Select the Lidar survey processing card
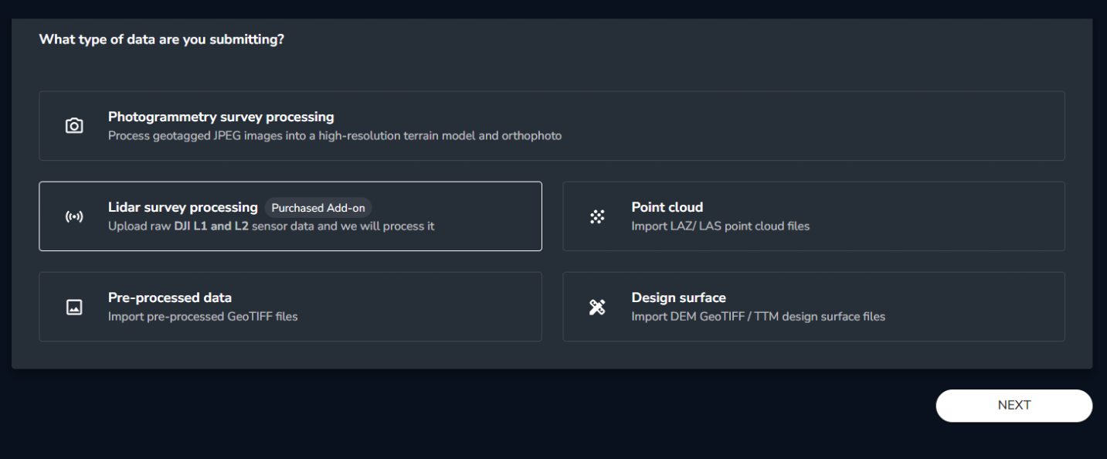The height and width of the screenshot is (459, 1107). [290, 216]
